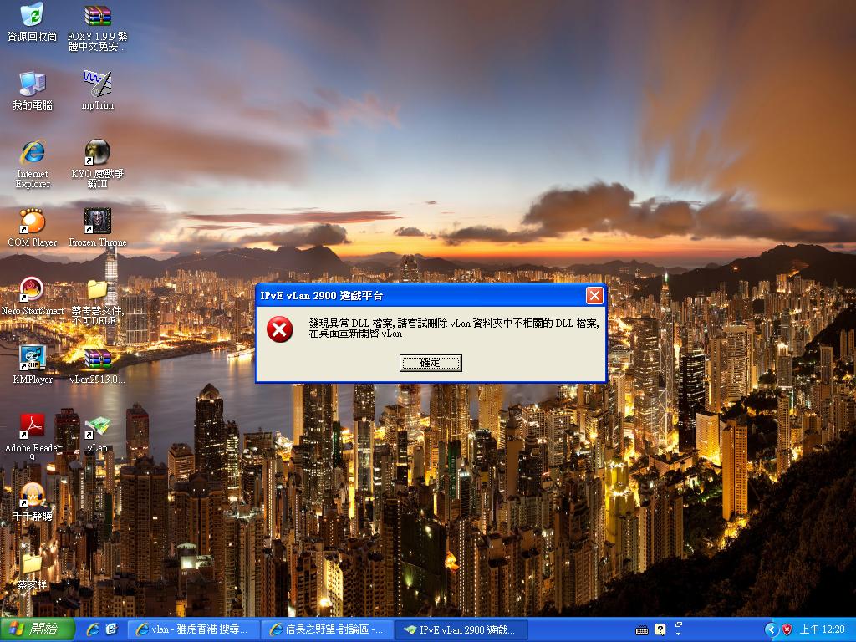Switch to the vlan 雅虎香港 搜尋 taskbar window

click(x=192, y=629)
